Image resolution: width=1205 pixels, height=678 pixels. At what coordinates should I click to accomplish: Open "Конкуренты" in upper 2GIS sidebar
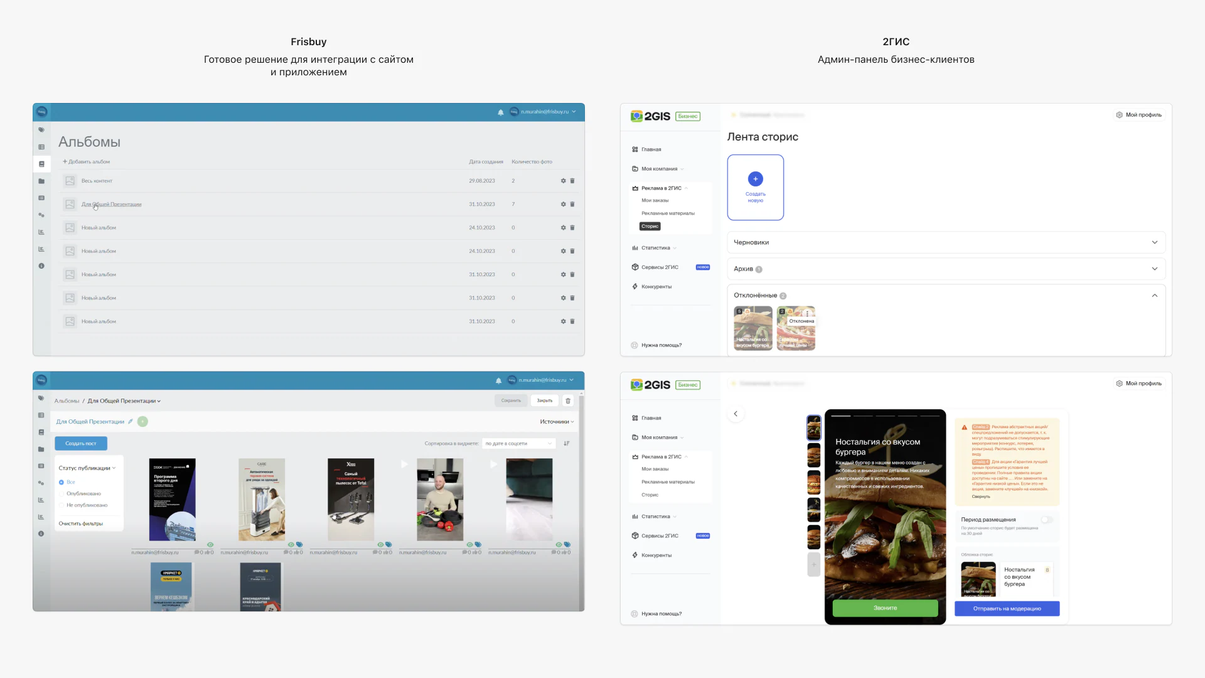pos(656,287)
